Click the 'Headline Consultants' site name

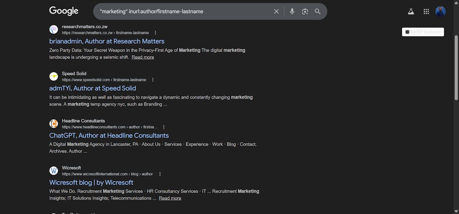point(83,121)
